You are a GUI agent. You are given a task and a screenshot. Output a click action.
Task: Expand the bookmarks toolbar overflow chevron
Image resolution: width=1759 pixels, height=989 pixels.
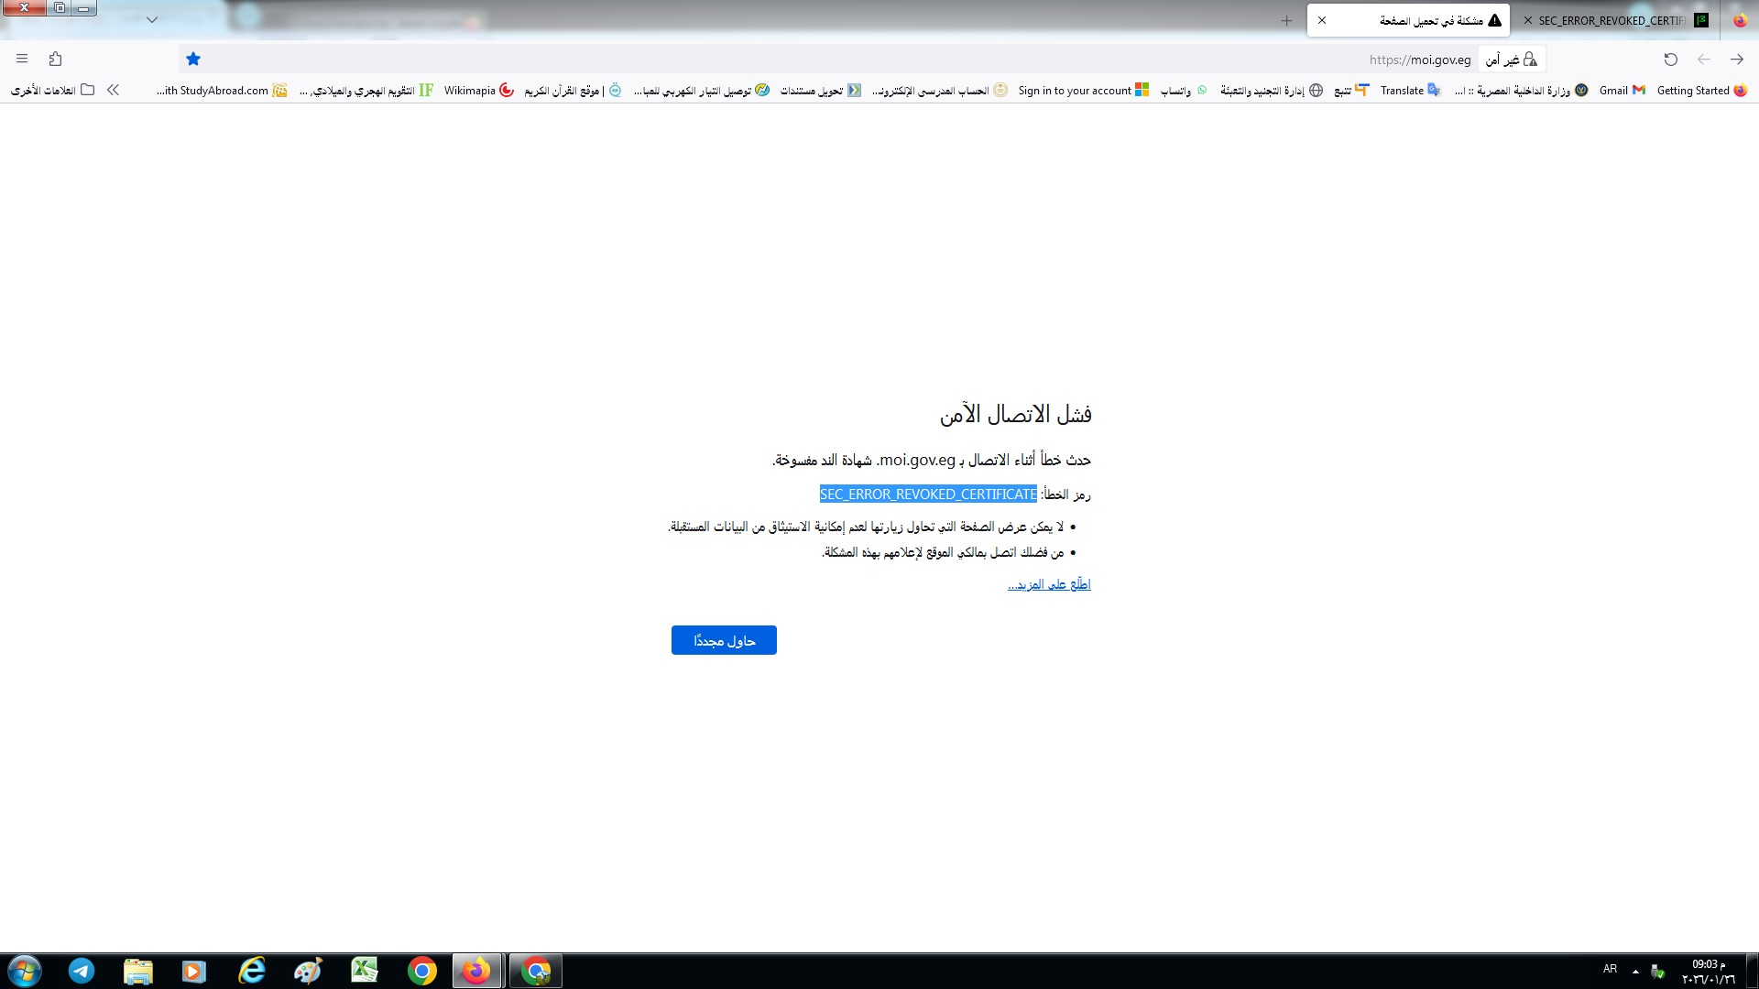[113, 90]
